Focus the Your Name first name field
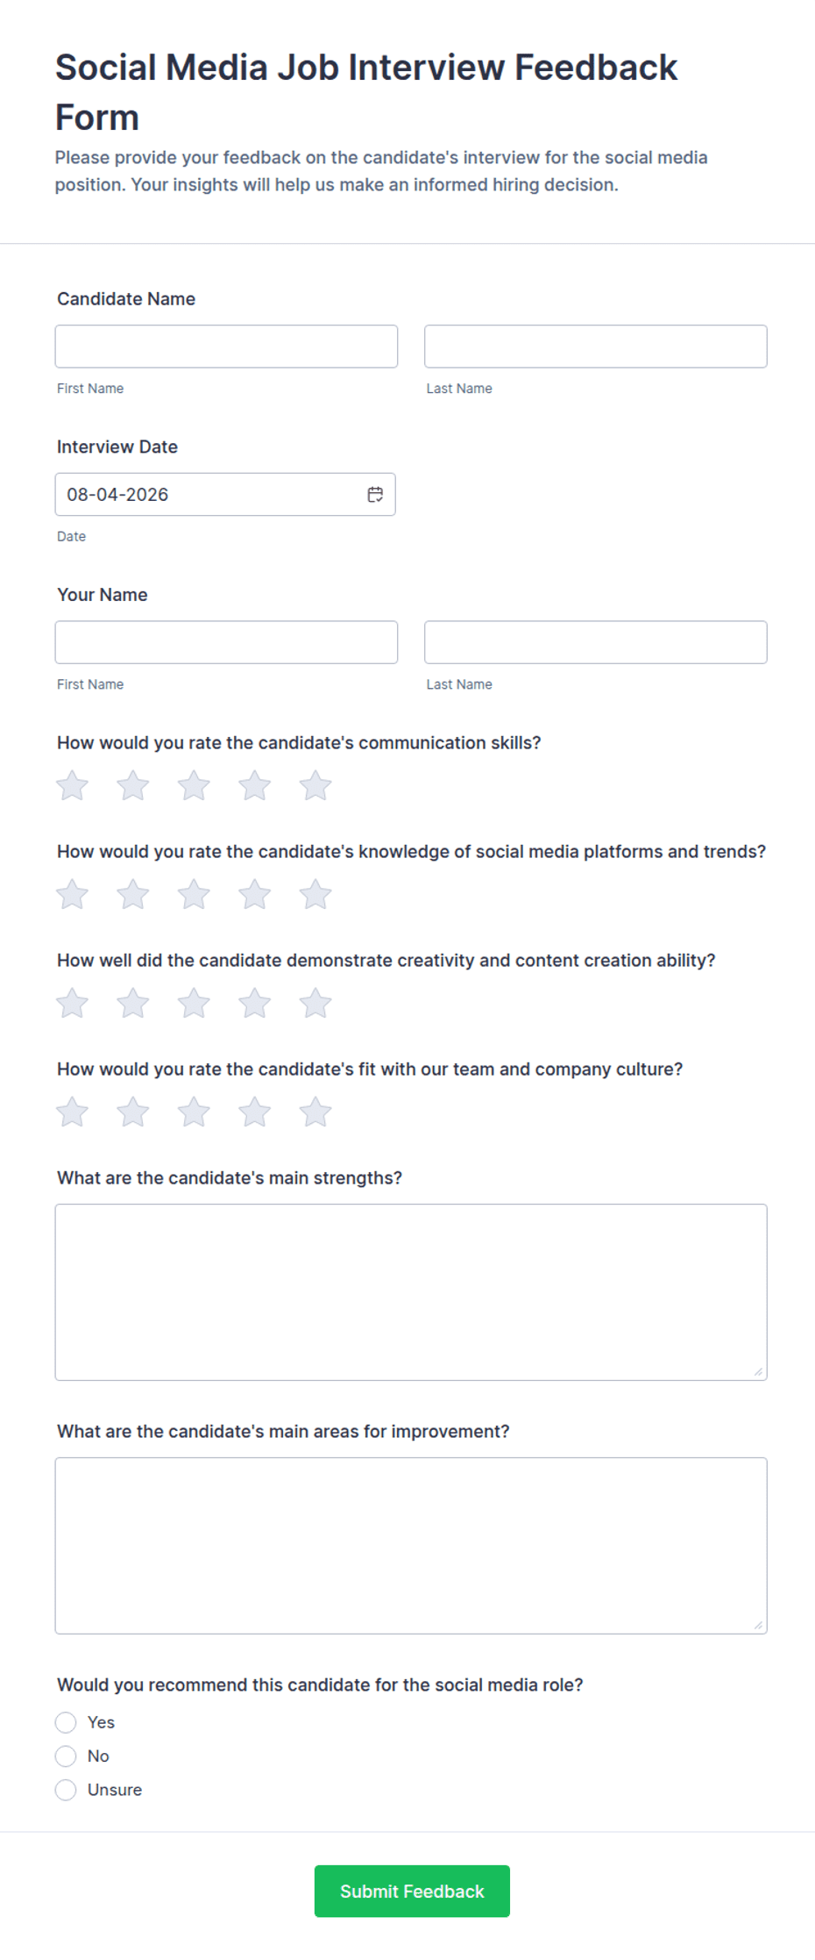Screen dimensions: 815x1960 226,642
